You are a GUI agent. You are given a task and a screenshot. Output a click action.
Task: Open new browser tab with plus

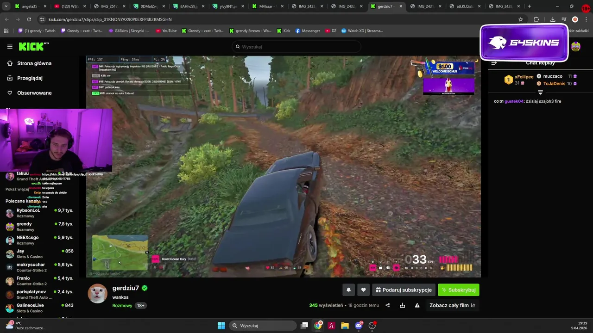(x=530, y=6)
